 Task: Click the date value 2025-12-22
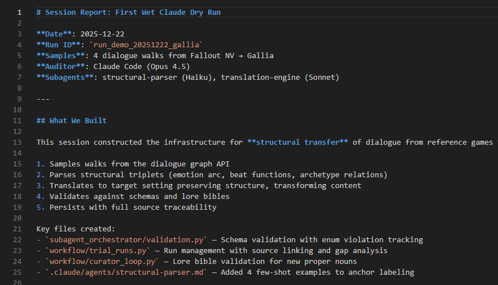(102, 34)
